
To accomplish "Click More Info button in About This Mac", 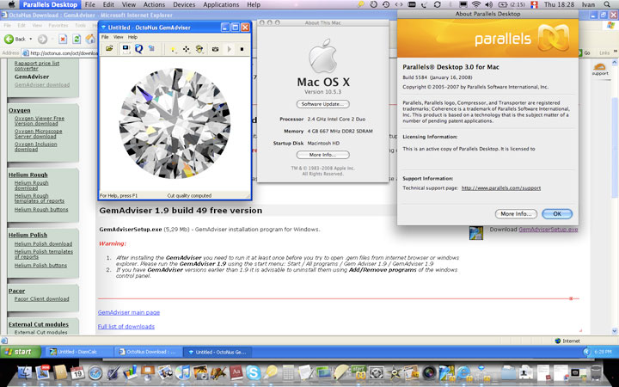I will (316, 155).
